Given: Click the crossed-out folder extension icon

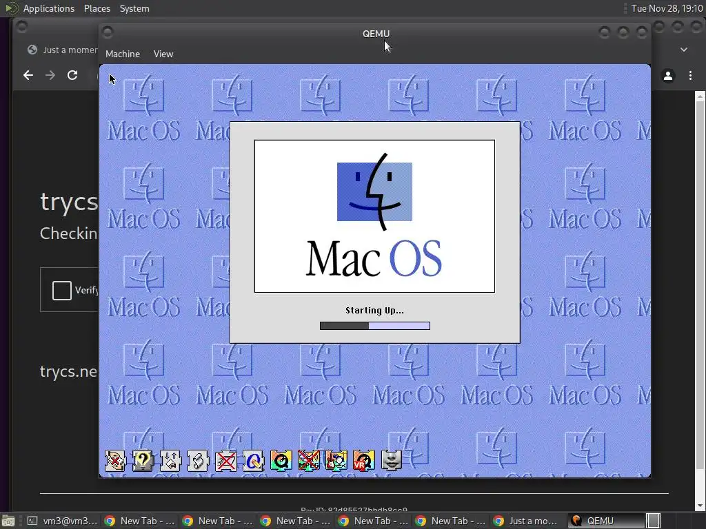Looking at the screenshot, I should 225,461.
